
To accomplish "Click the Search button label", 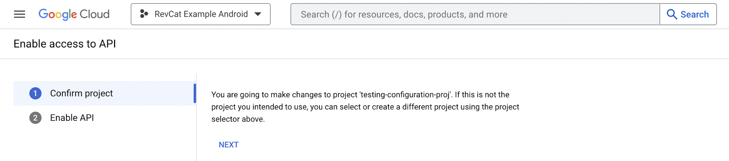I will [x=694, y=14].
